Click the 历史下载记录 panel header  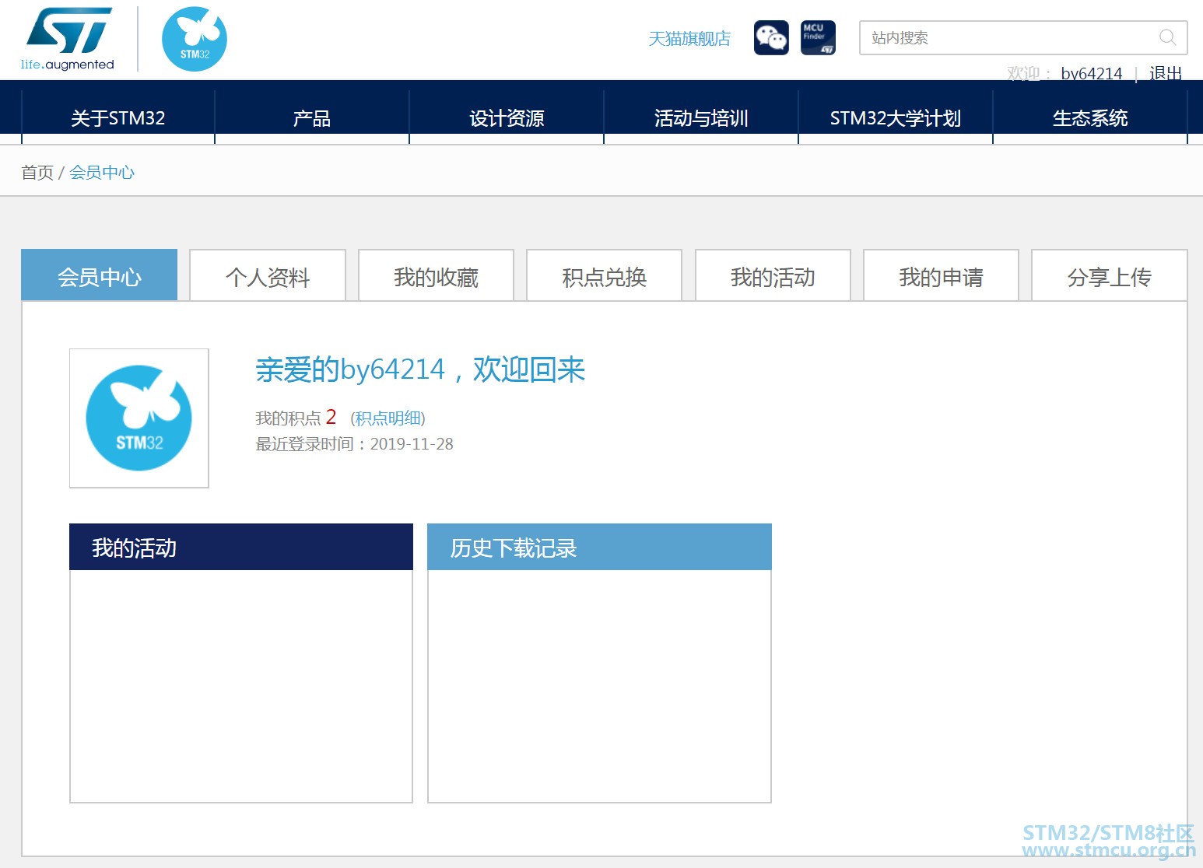coord(599,547)
